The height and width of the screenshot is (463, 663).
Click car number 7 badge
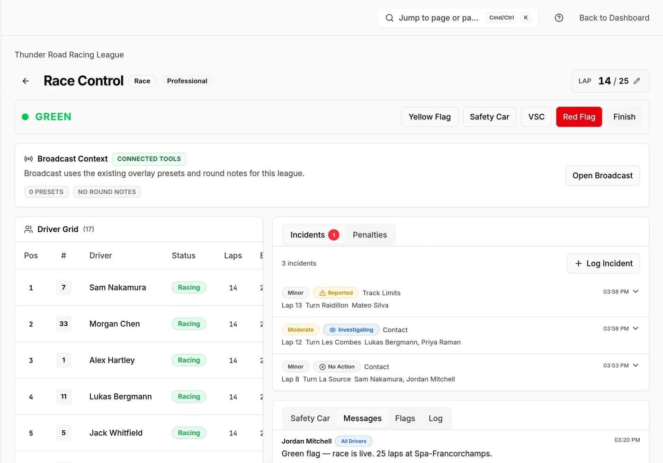[63, 288]
